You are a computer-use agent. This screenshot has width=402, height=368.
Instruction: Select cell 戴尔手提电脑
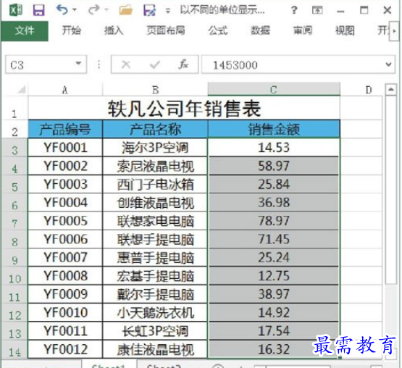[155, 294]
